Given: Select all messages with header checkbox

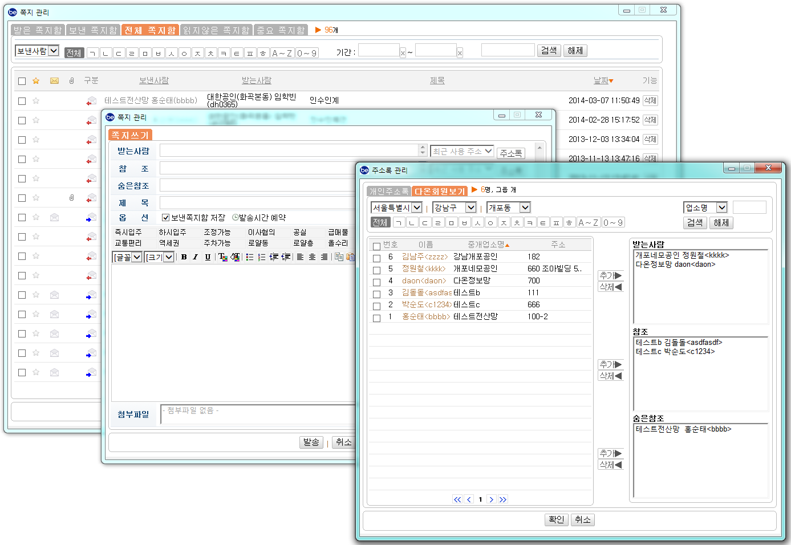Looking at the screenshot, I should click(22, 81).
